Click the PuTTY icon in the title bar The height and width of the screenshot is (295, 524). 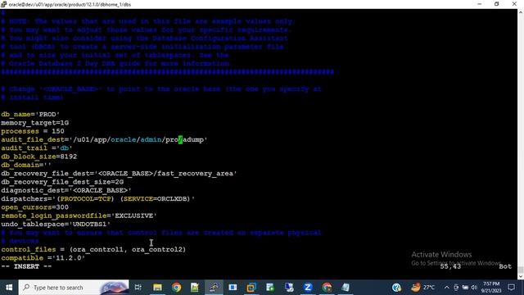(3, 4)
